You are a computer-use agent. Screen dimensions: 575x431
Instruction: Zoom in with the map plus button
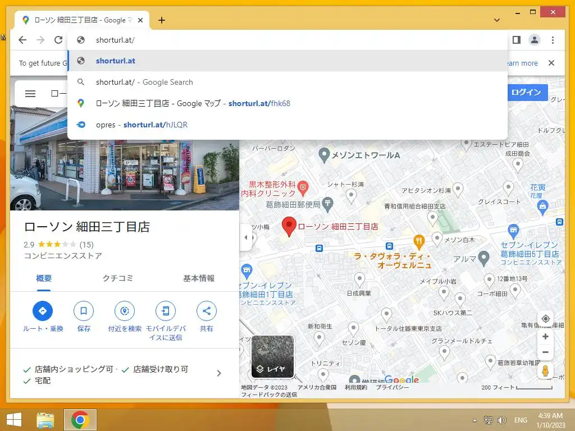click(x=545, y=337)
